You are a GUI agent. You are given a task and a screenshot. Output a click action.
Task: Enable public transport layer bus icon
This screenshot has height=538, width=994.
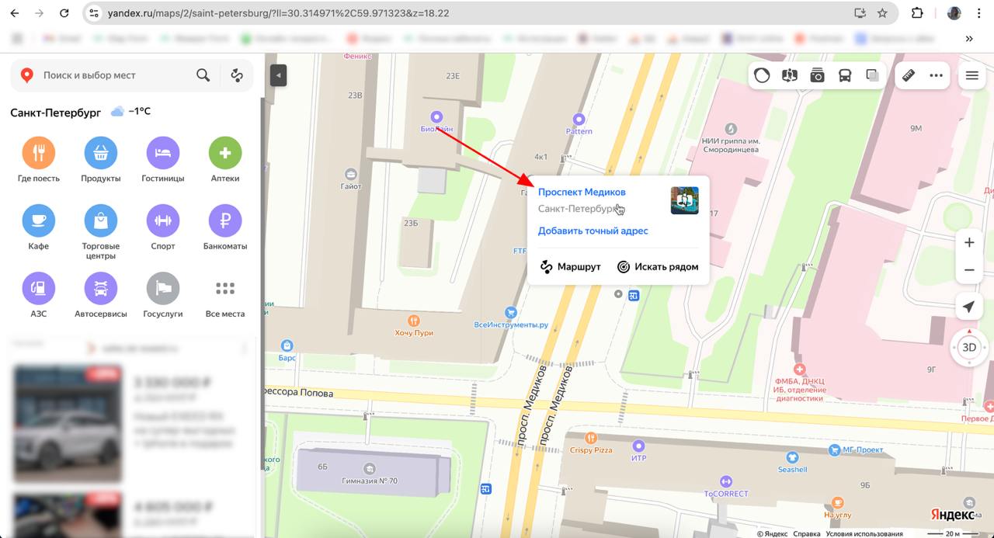(x=845, y=75)
